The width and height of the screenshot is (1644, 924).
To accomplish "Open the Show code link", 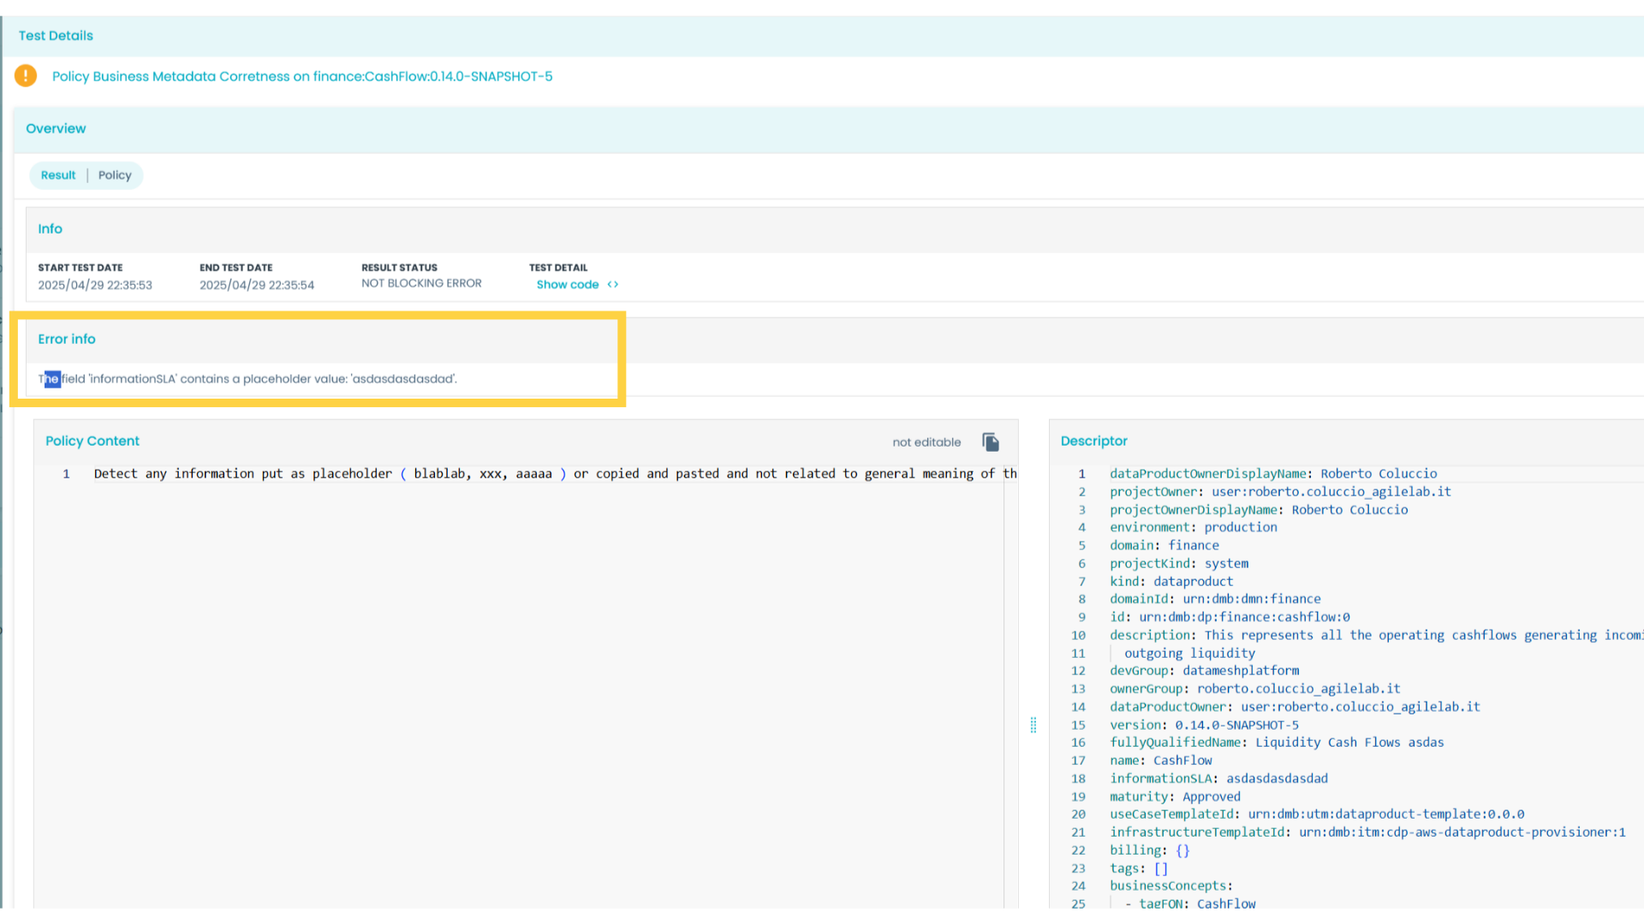I will (568, 285).
